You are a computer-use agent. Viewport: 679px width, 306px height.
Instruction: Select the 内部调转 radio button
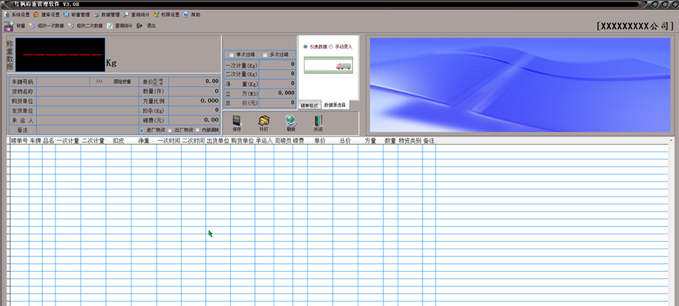(x=198, y=130)
